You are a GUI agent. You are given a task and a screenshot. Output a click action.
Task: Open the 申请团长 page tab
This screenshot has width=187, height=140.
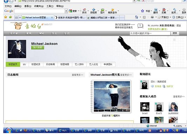coord(108,64)
